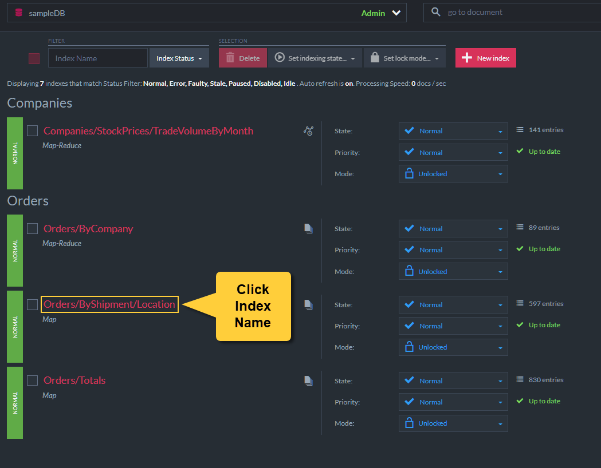Click the trash icon on Delete

pos(230,58)
